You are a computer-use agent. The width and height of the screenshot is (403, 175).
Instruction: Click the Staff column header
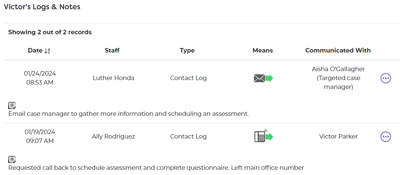pos(112,51)
